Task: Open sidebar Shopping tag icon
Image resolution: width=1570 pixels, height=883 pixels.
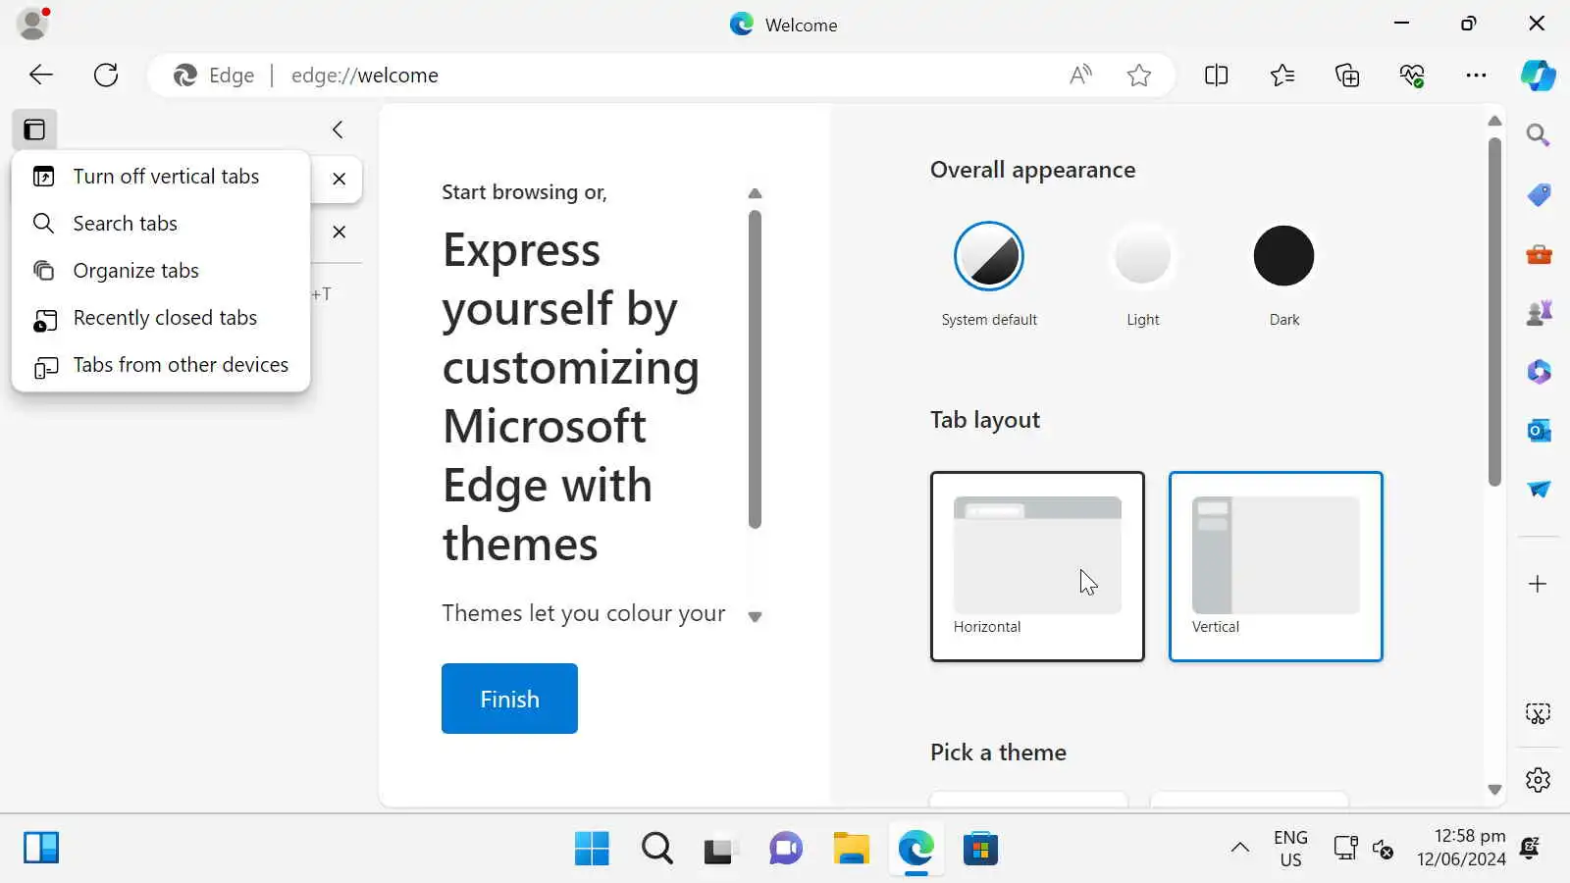Action: click(1539, 194)
